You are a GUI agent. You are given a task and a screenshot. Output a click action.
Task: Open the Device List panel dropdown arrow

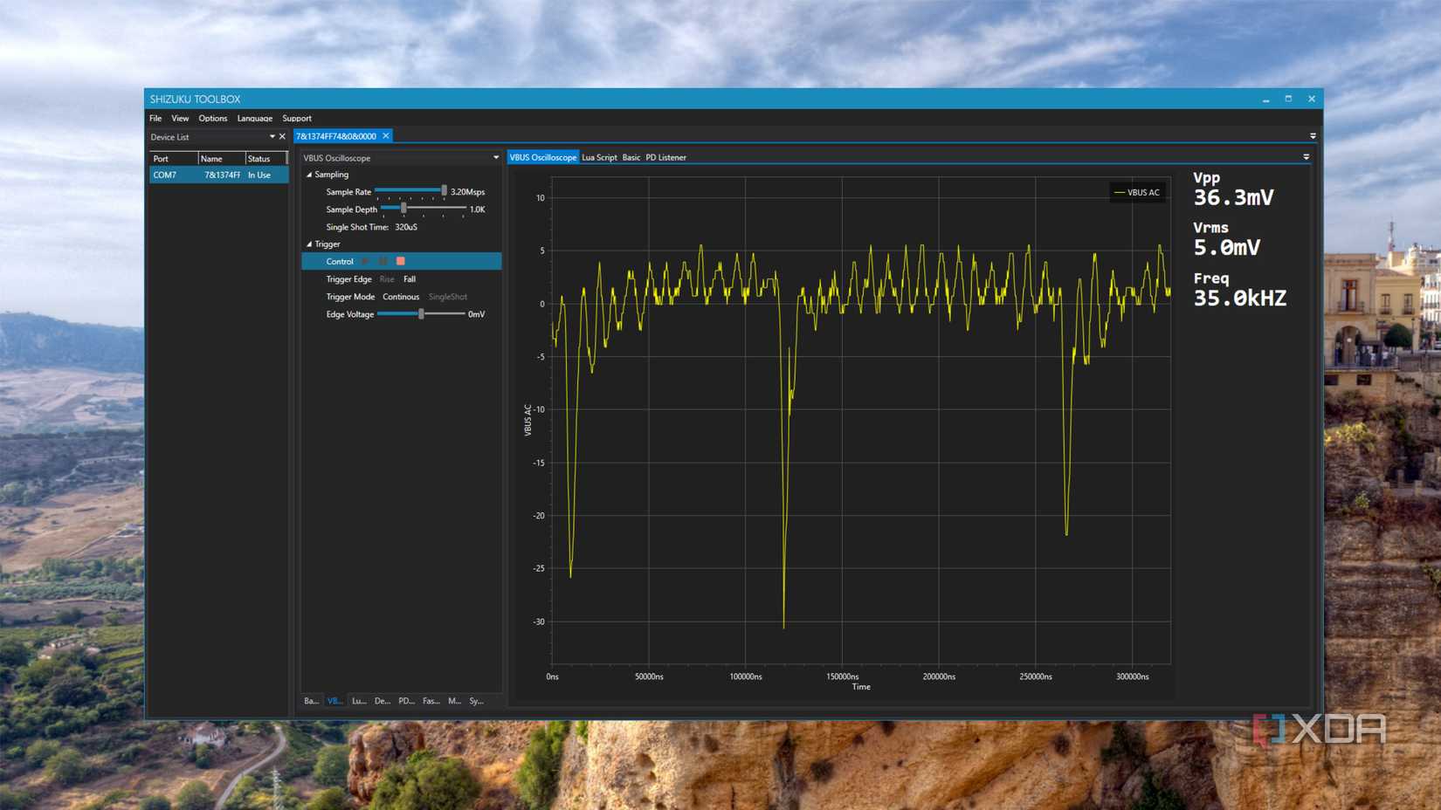coord(272,137)
